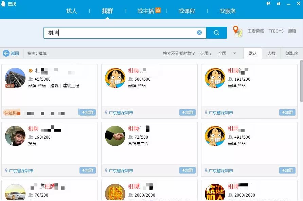Click the blue back arrow 返回 icon
The height and width of the screenshot is (201, 303).
pos(6,53)
